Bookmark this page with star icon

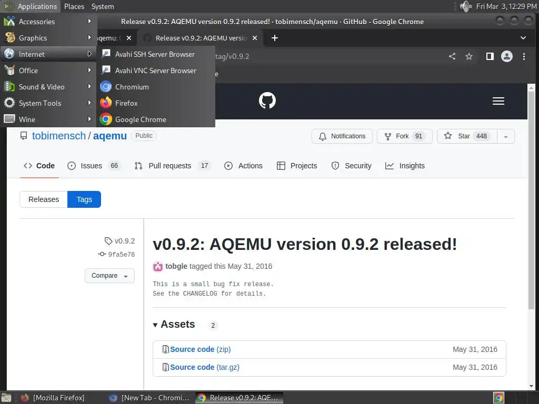[x=469, y=56]
